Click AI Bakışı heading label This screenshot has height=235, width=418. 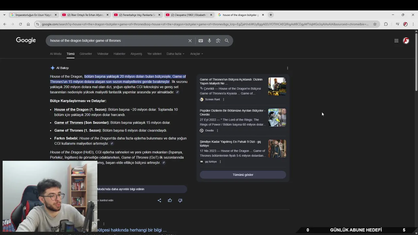[x=62, y=68]
